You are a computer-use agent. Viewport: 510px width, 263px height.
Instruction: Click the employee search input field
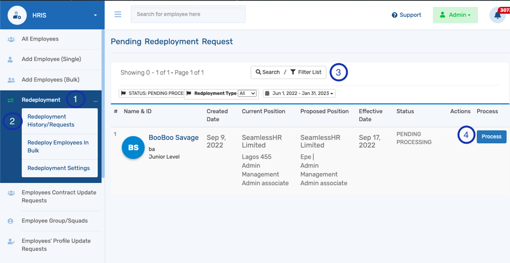pyautogui.click(x=188, y=14)
